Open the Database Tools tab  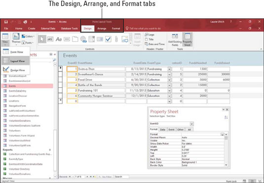coord(70,29)
